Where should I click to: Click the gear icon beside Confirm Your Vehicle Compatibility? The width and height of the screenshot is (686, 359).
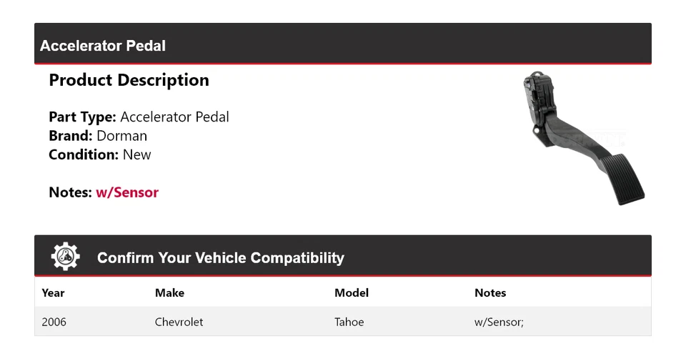(x=65, y=257)
